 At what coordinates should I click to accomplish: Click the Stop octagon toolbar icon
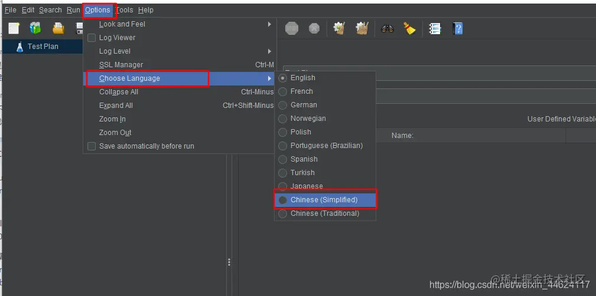click(292, 28)
